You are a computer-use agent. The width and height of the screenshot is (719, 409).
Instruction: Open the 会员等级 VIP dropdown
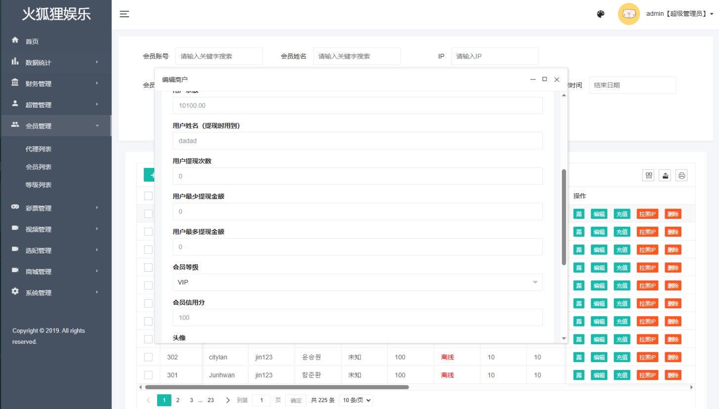pos(357,282)
